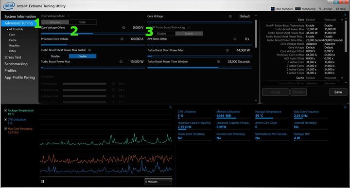Click info icon beside Processor Core IccMax
This screenshot has width=350, height=188.
(x=122, y=39)
